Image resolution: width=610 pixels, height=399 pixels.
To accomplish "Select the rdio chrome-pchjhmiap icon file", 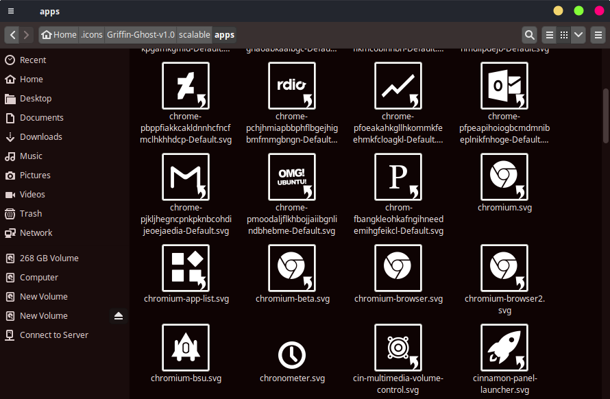I will (292, 86).
